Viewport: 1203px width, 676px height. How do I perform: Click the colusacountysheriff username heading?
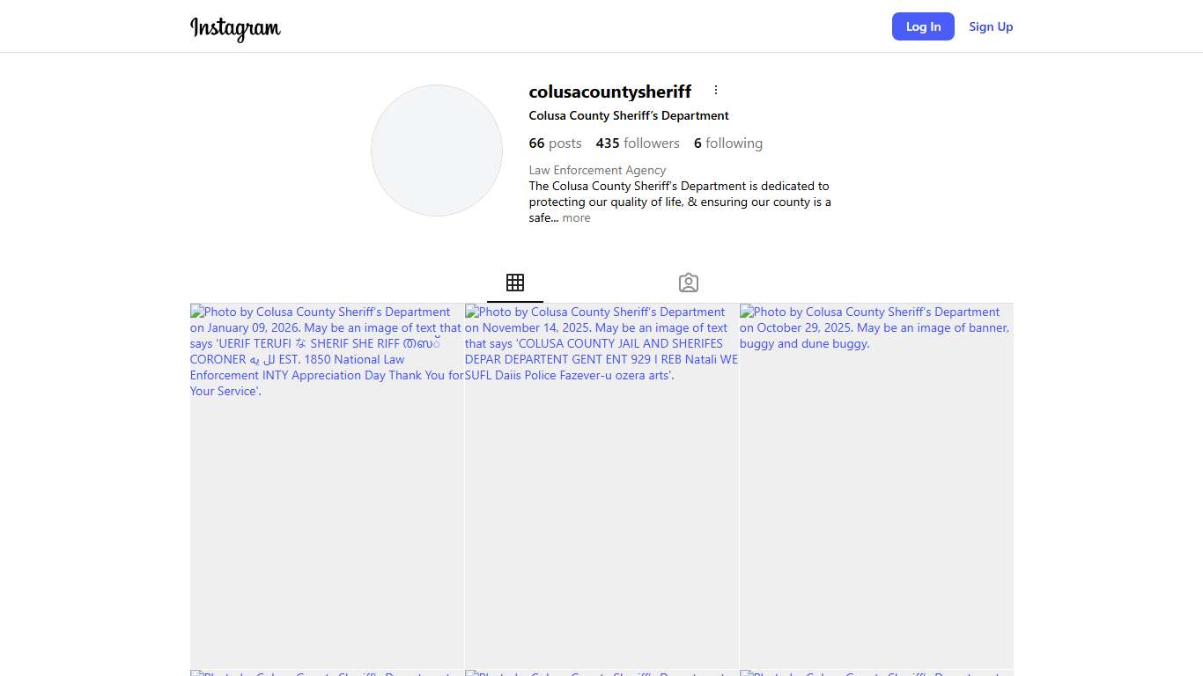(x=609, y=92)
